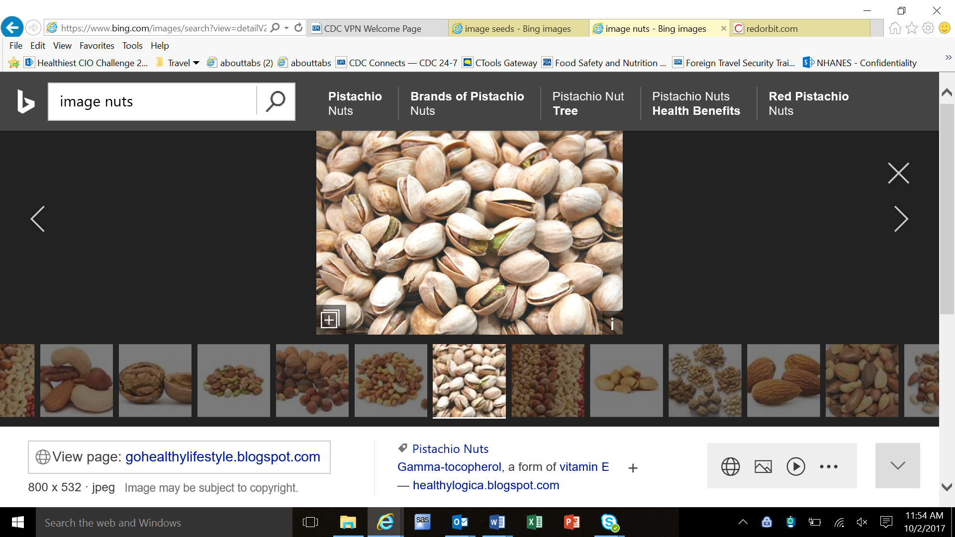Open the gohealthylifestyle.blogspot.com link
Image resolution: width=955 pixels, height=537 pixels.
coord(222,456)
